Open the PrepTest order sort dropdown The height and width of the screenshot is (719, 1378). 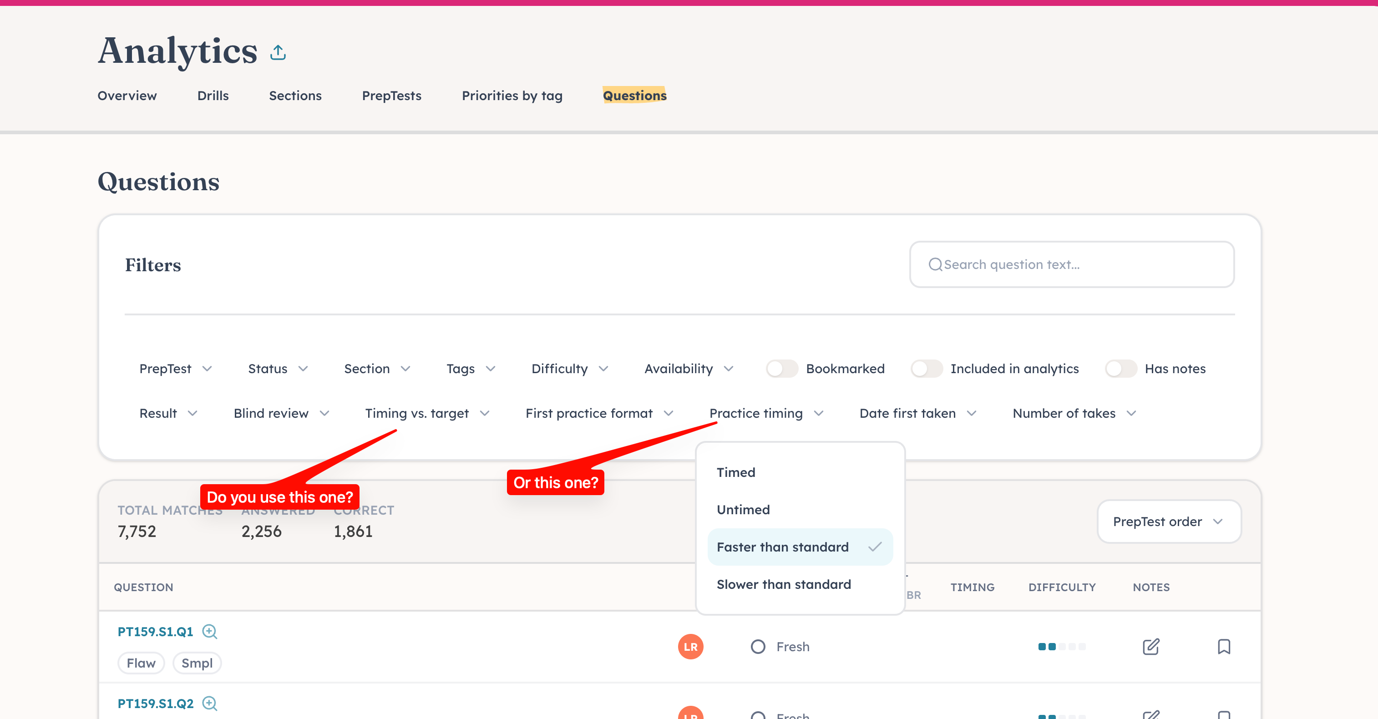[1170, 522]
